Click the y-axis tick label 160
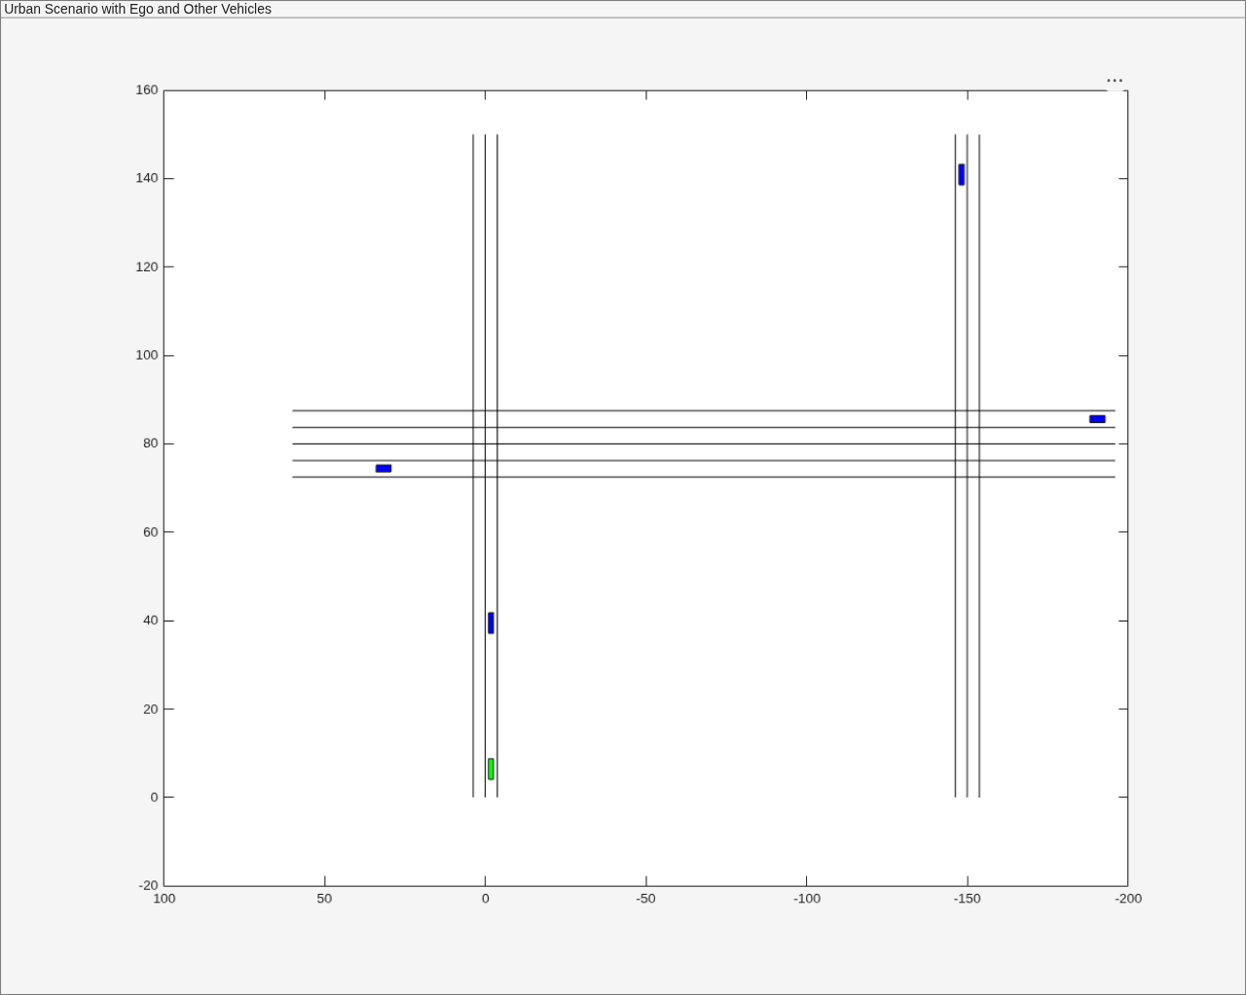The height and width of the screenshot is (995, 1246). click(x=147, y=90)
